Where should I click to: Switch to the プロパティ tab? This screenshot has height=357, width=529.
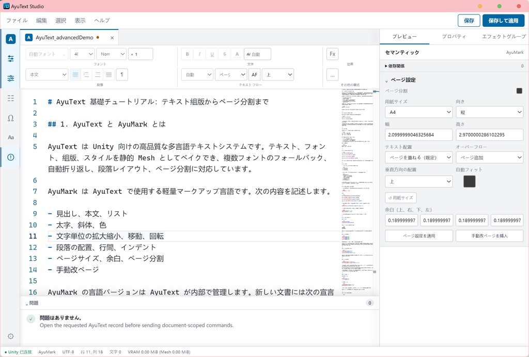(454, 37)
